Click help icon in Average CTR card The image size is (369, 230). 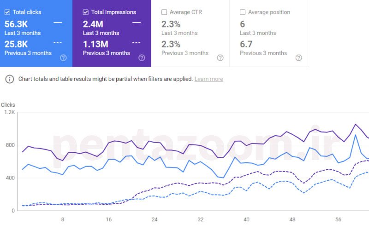pyautogui.click(x=220, y=57)
